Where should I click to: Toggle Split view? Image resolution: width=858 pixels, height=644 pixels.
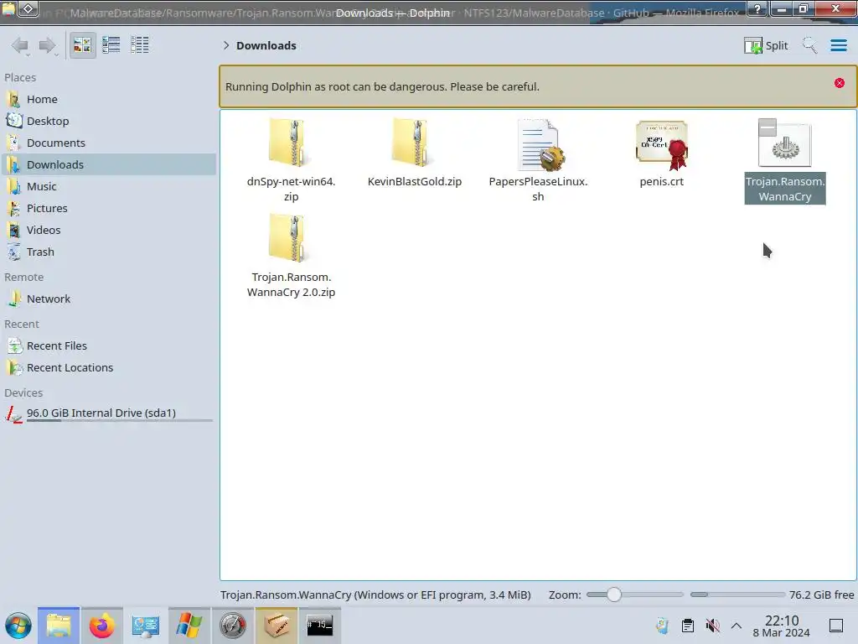tap(766, 45)
